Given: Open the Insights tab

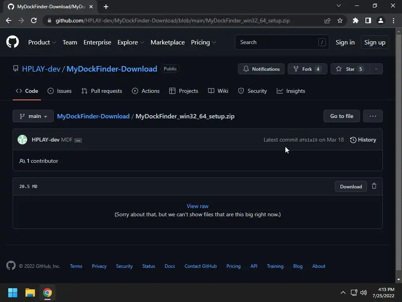Looking at the screenshot, I should coord(291,91).
